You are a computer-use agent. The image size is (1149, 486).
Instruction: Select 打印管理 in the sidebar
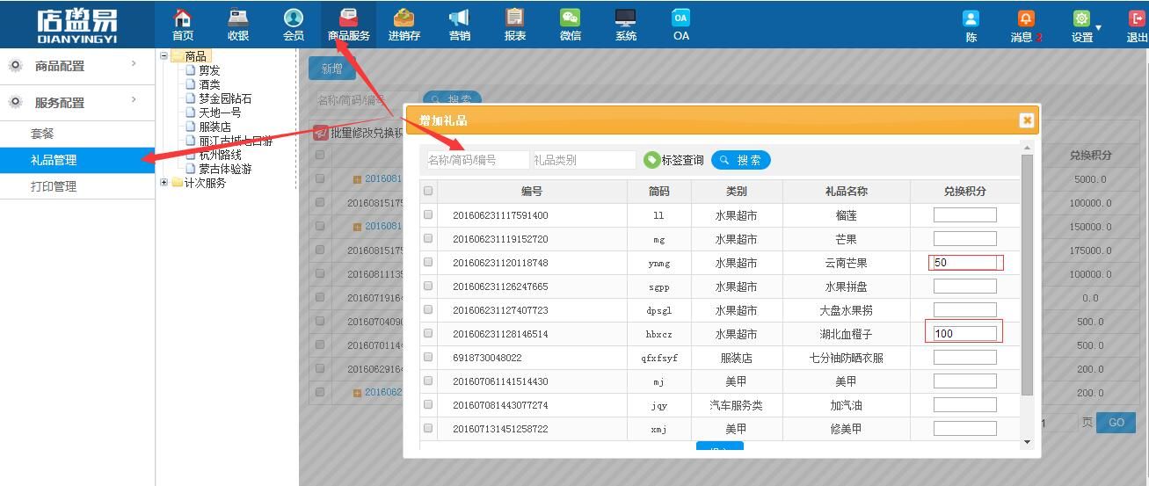pyautogui.click(x=77, y=186)
